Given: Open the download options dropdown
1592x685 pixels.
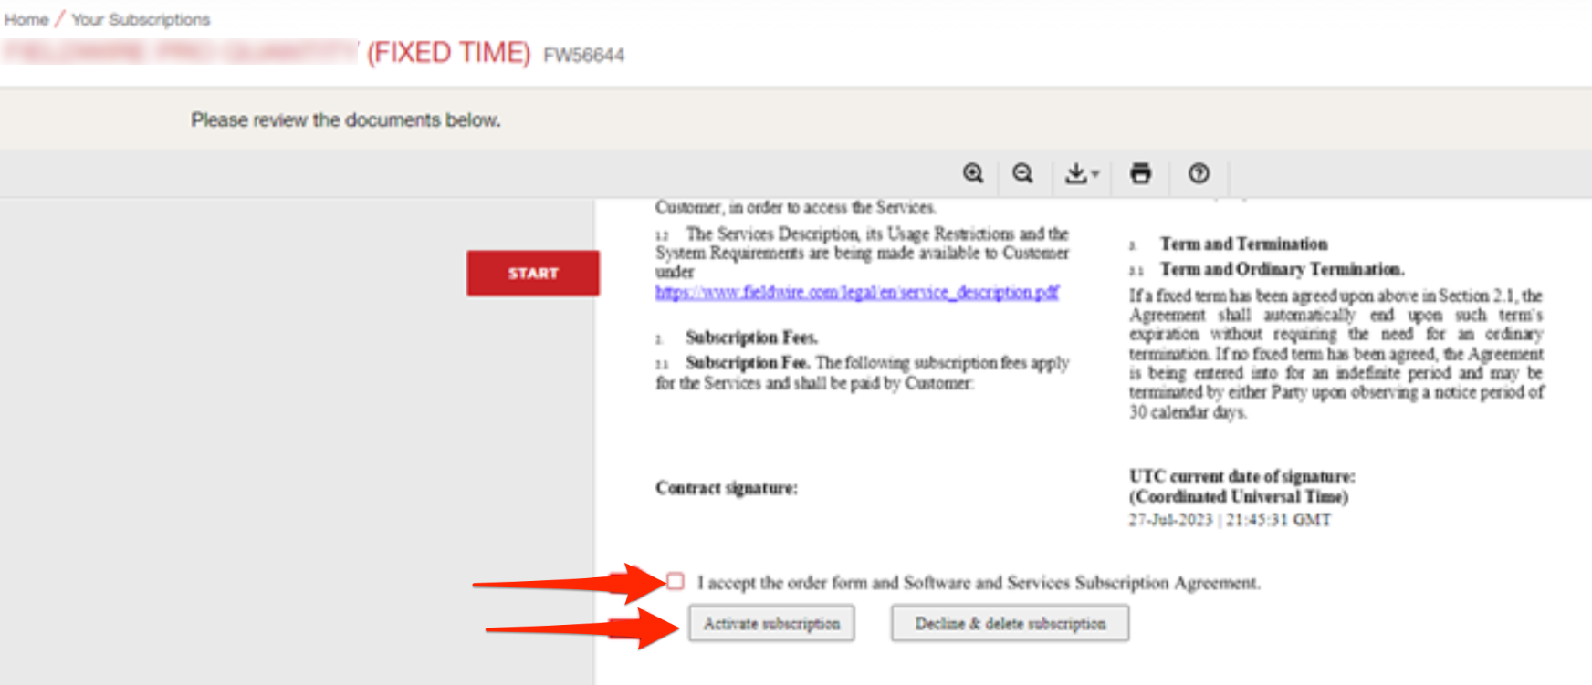Looking at the screenshot, I should coord(1082,173).
